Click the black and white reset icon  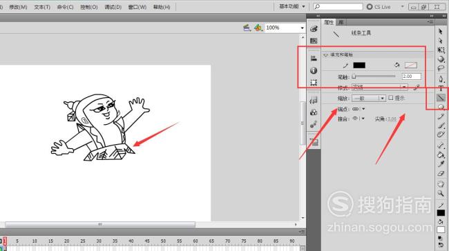coord(441,238)
